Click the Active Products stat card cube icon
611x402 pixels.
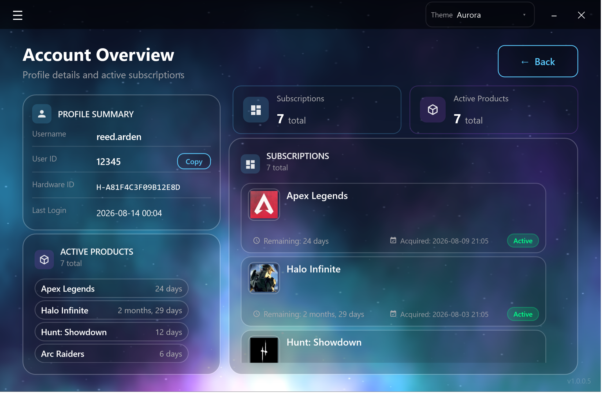(x=433, y=110)
